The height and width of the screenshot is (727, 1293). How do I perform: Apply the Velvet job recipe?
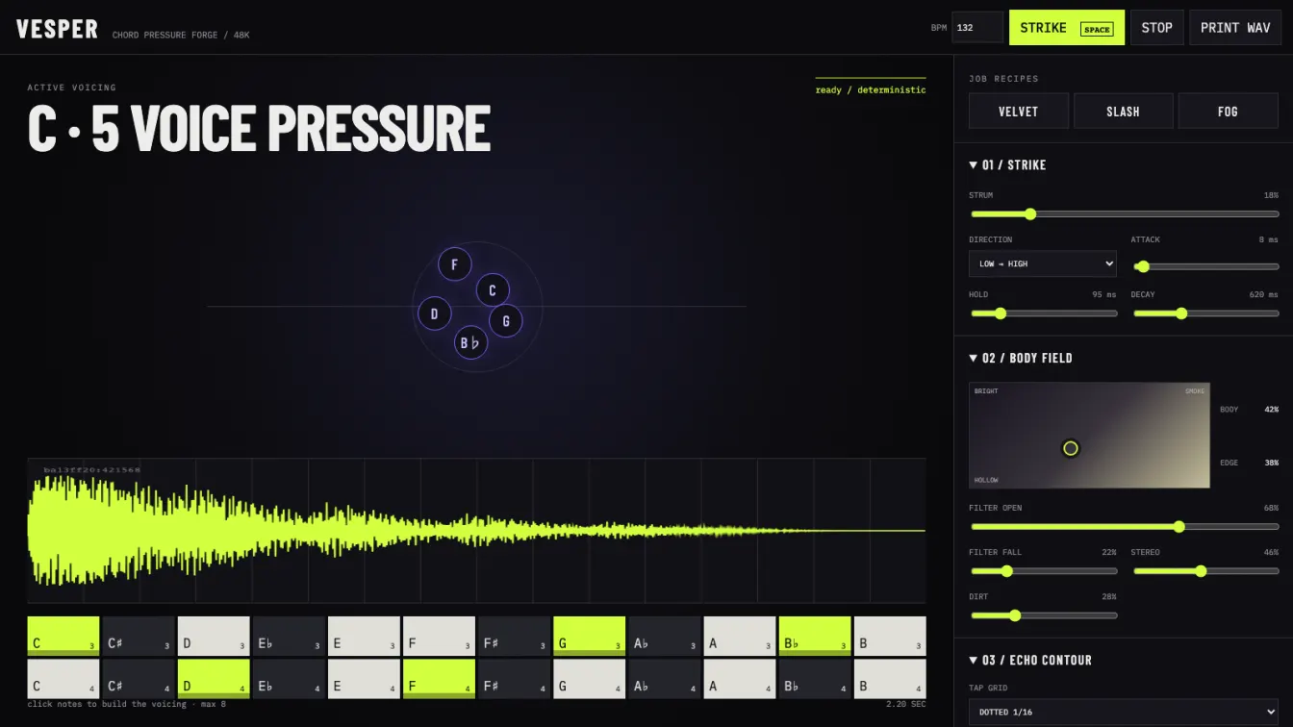pyautogui.click(x=1019, y=112)
